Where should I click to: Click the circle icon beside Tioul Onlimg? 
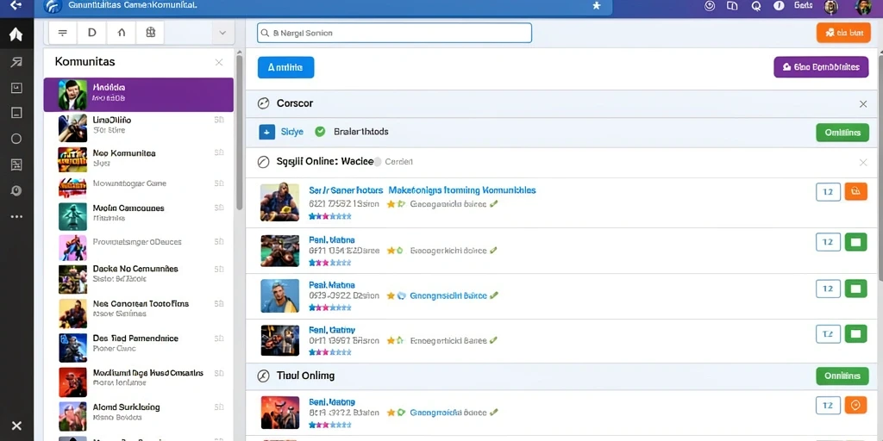(x=263, y=376)
